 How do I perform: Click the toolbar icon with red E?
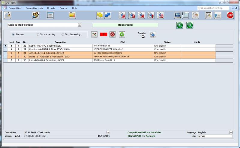[x=122, y=15]
